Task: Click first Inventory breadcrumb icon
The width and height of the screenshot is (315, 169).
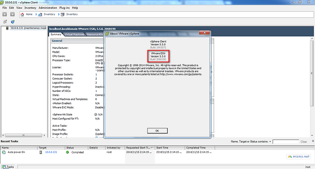Action: [x=40, y=14]
